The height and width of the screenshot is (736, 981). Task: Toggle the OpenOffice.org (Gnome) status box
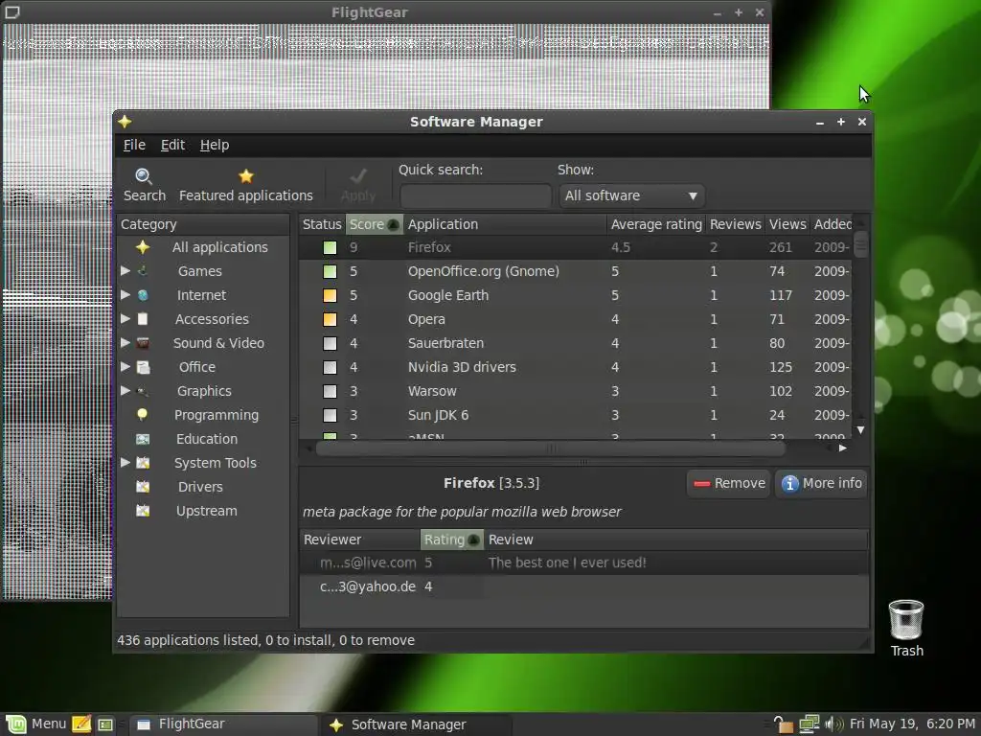(x=330, y=271)
